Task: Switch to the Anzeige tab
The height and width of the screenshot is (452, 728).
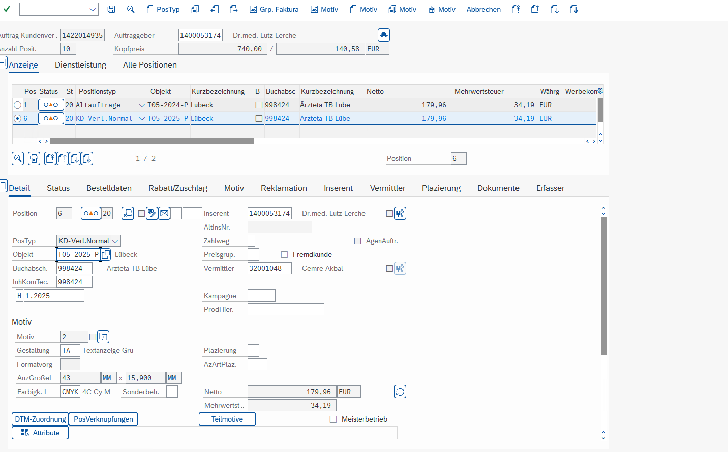Action: point(23,65)
